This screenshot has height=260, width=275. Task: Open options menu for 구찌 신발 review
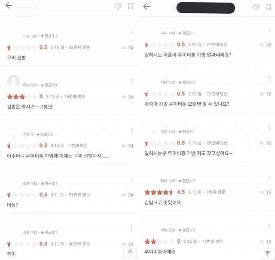(131, 32)
